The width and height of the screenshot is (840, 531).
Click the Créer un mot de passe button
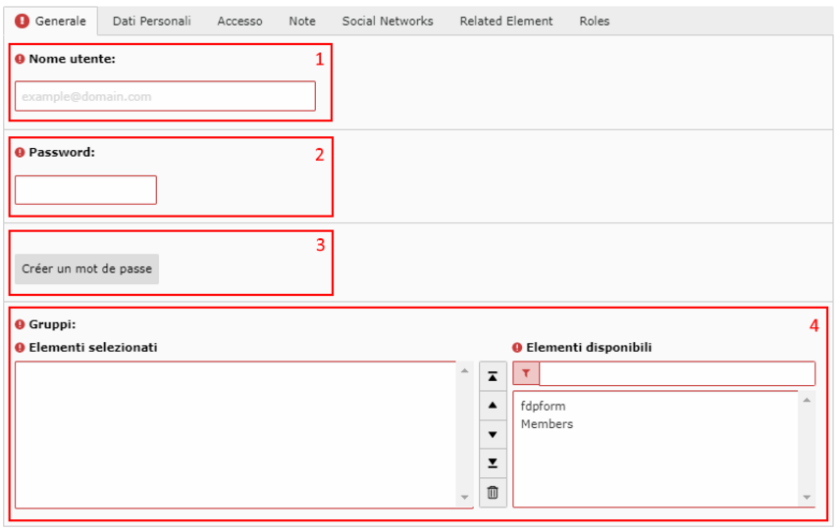coord(86,268)
